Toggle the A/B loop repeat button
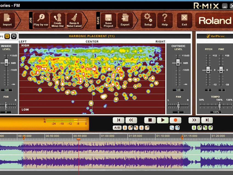The height and width of the screenshot is (175, 233). (117, 128)
